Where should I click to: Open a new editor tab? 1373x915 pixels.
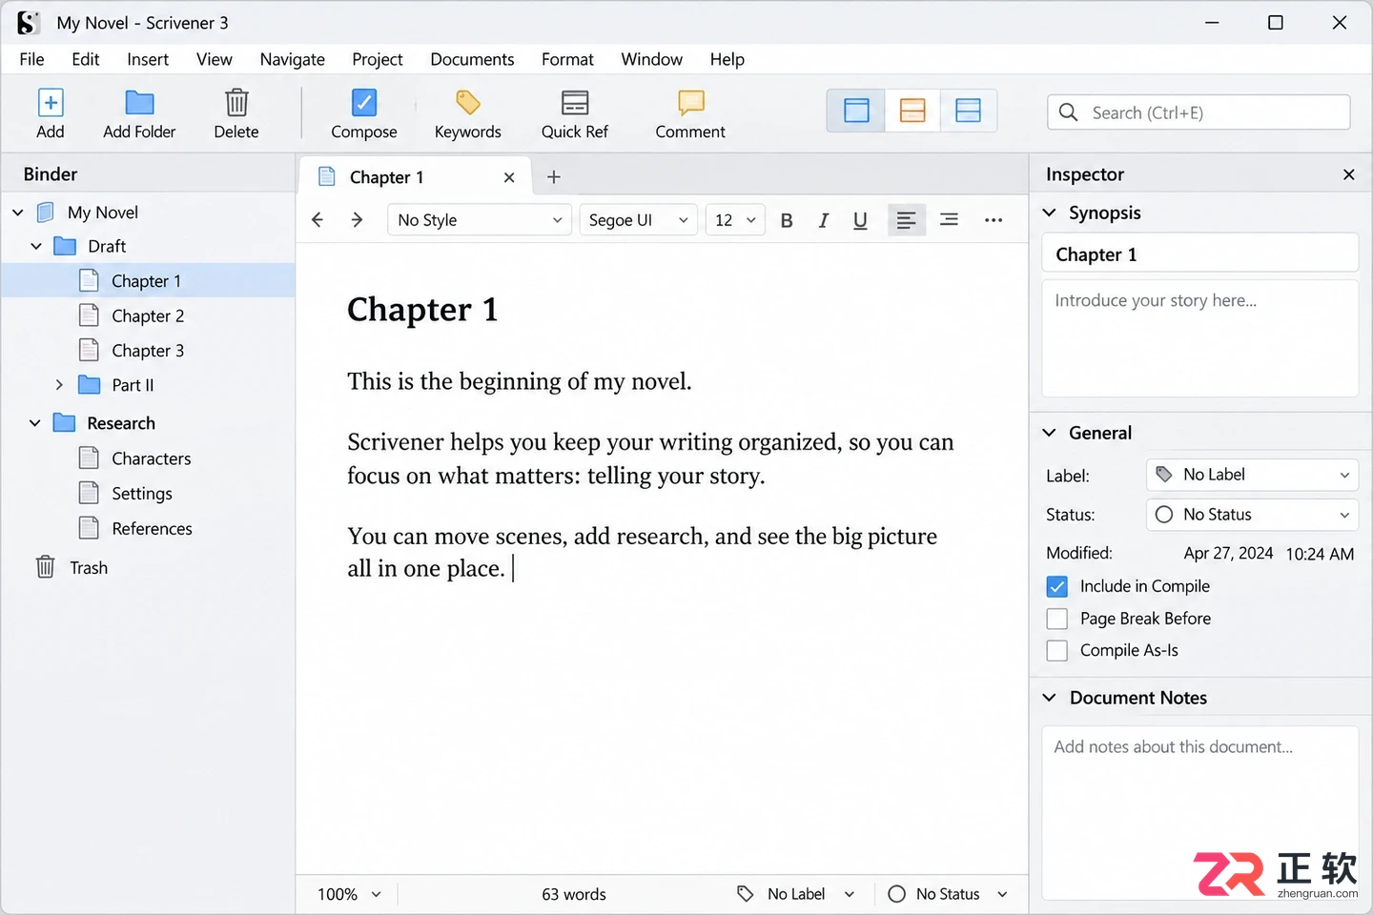tap(554, 177)
